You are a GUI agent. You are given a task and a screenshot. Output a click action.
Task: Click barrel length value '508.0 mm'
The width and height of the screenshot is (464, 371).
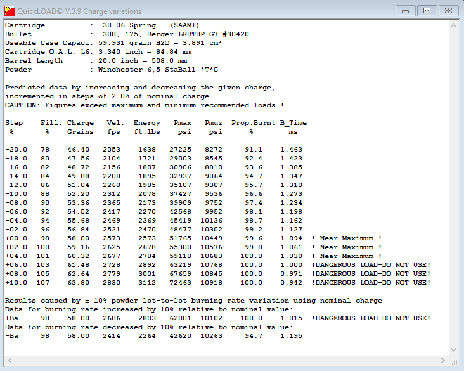point(169,61)
